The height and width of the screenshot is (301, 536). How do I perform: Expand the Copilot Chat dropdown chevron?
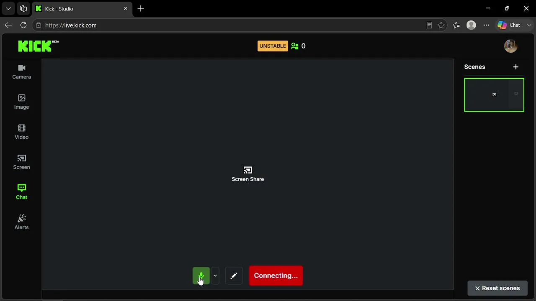529,25
